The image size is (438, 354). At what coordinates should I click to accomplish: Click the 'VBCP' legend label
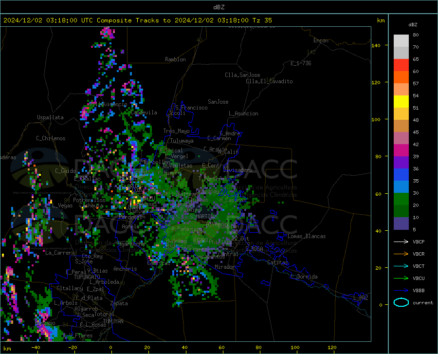pyautogui.click(x=419, y=242)
